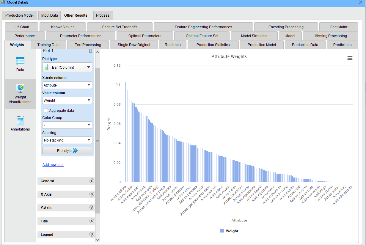The height and width of the screenshot is (245, 366).
Task: Expand the Legend section
Action: (66, 234)
